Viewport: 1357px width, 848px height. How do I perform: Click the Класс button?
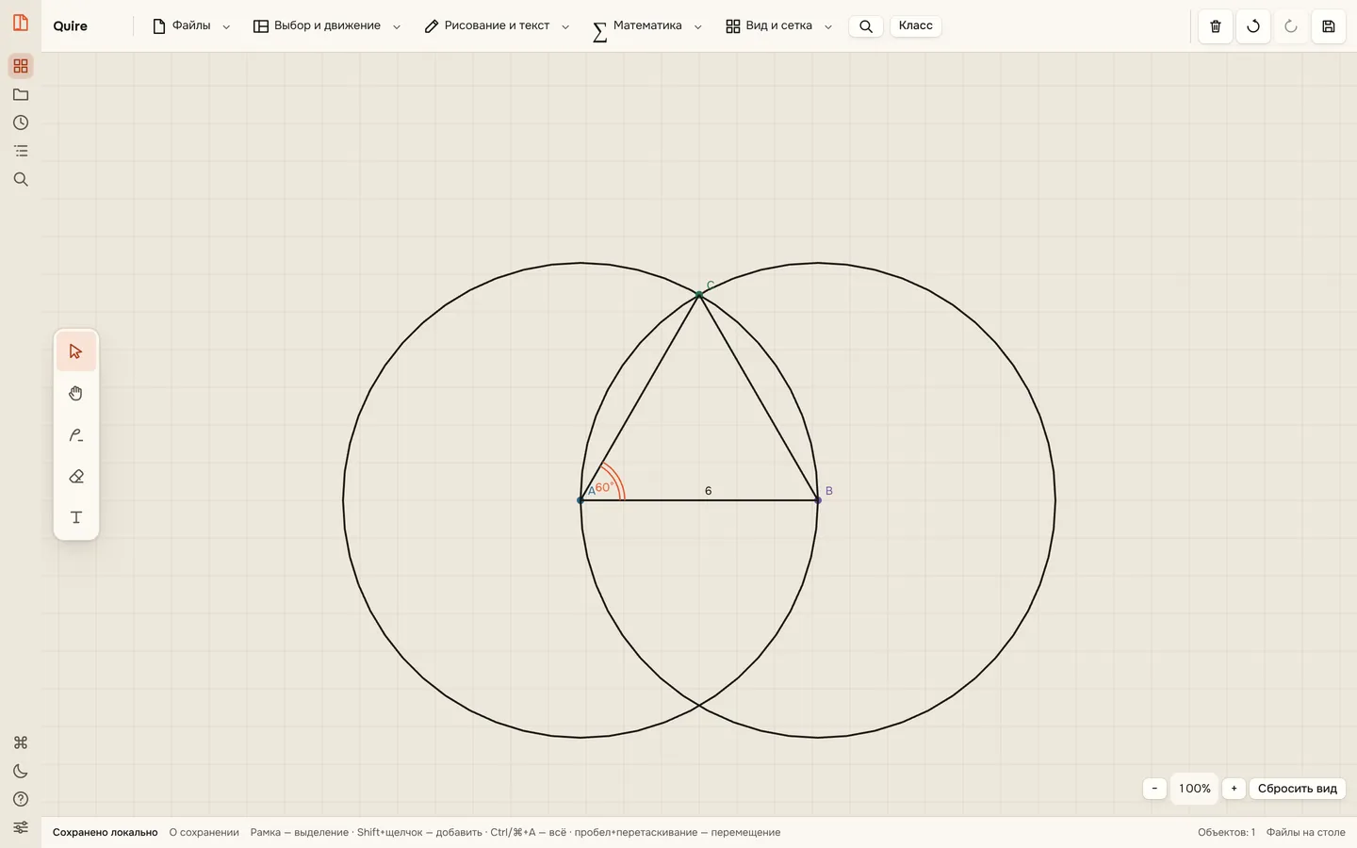(x=916, y=25)
